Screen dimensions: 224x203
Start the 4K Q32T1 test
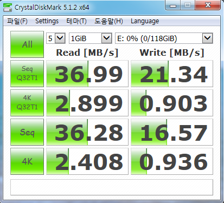tap(27, 103)
